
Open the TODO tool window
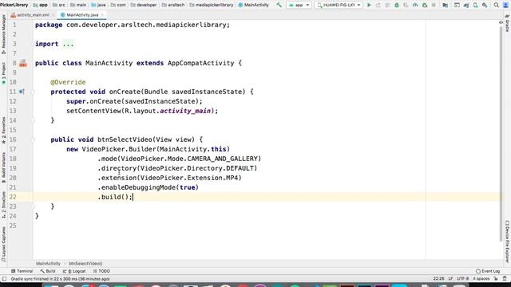pos(101,271)
